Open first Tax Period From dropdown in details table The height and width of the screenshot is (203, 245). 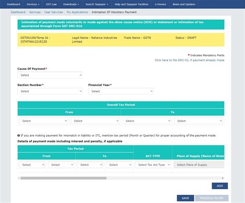pos(32,165)
